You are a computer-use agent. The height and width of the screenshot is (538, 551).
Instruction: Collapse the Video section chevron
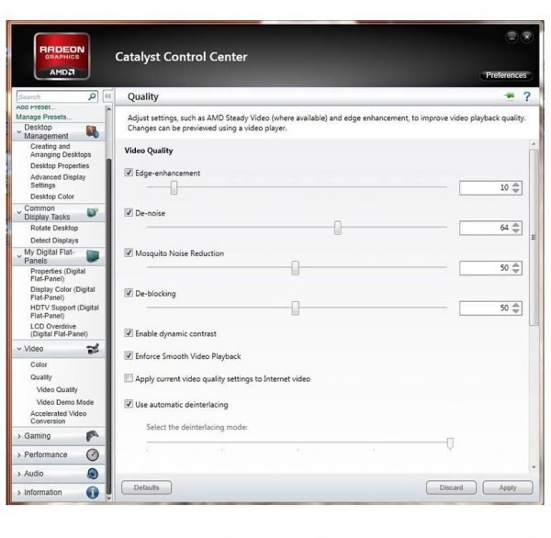click(x=19, y=349)
